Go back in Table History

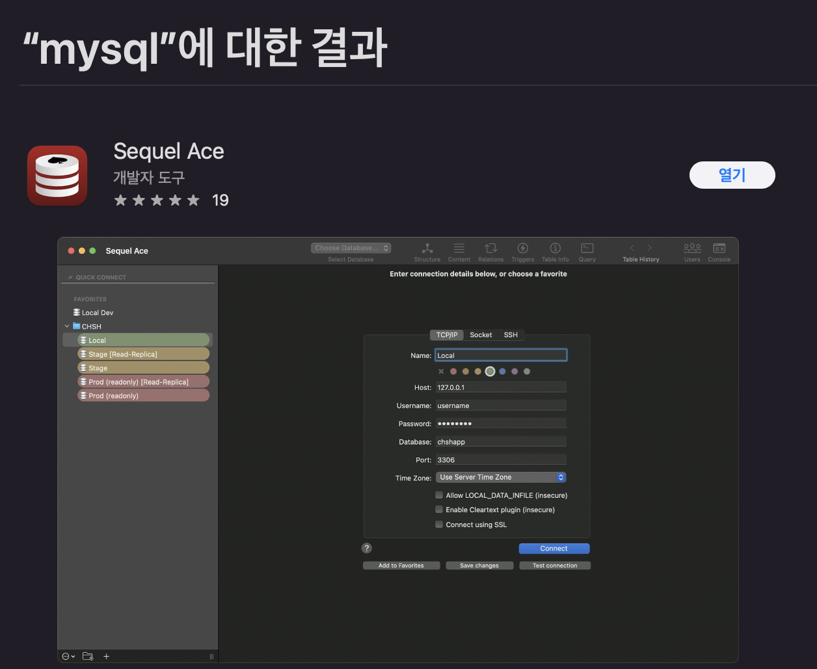(x=632, y=248)
